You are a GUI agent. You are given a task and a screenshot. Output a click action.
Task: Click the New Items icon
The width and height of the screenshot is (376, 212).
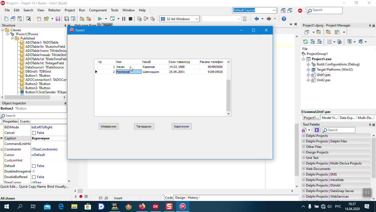[x=39, y=19]
